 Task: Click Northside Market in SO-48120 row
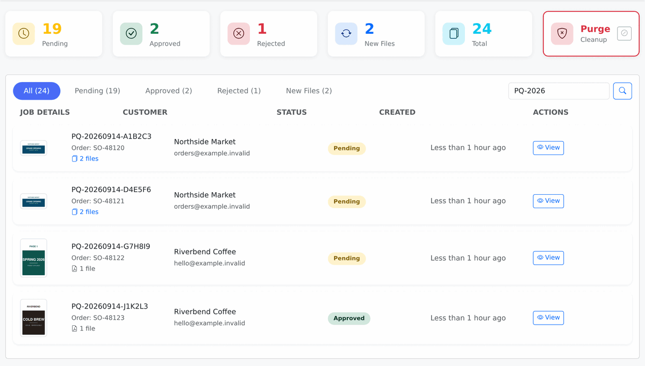pos(205,142)
